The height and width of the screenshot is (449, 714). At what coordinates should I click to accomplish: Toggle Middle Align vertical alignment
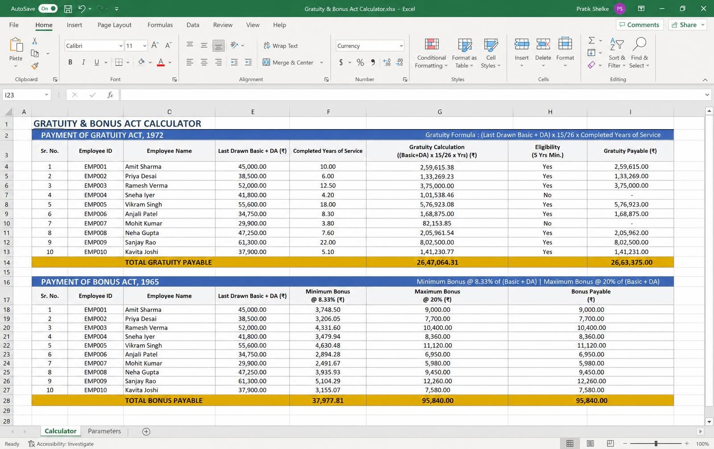204,45
